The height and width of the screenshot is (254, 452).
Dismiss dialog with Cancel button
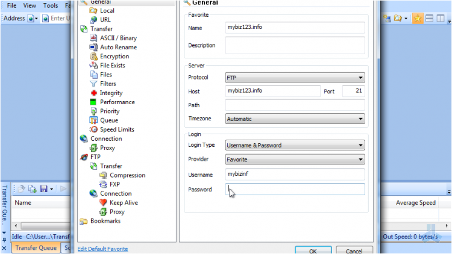coord(354,250)
